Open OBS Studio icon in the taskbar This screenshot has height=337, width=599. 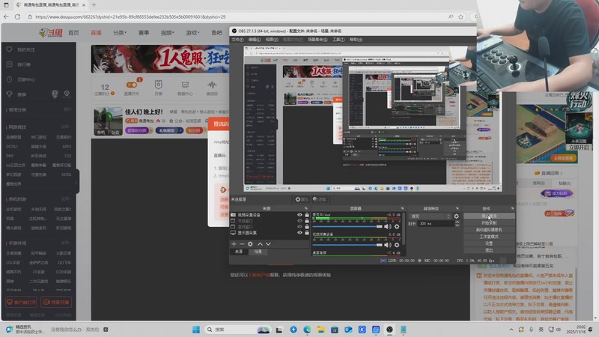[389, 330]
